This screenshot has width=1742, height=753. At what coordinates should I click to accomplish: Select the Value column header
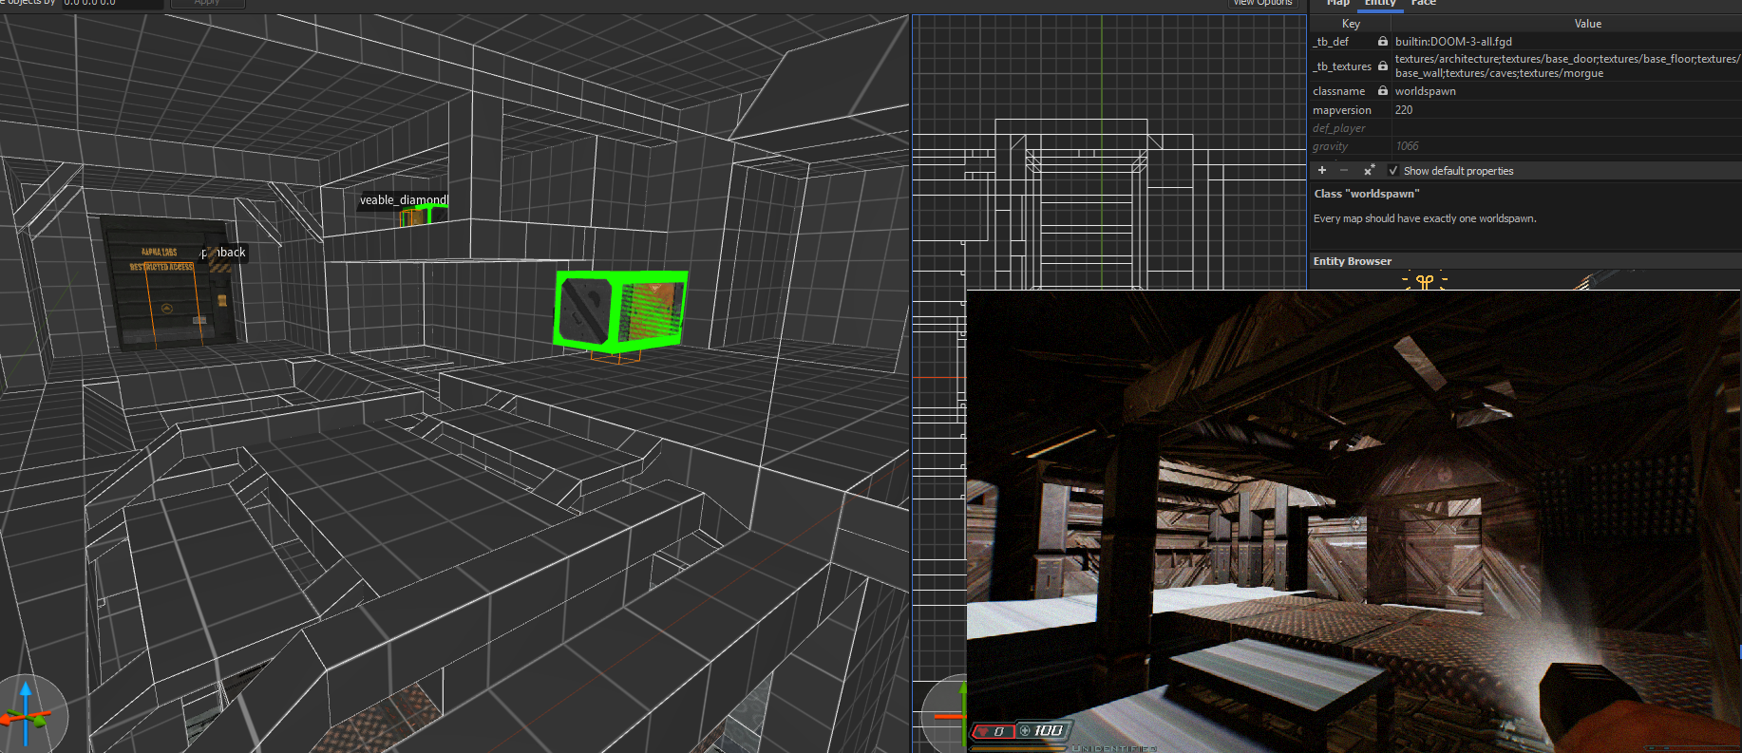click(x=1587, y=24)
